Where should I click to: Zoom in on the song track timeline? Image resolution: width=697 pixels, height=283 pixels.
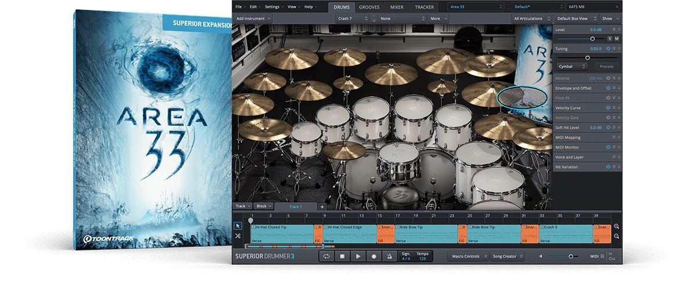point(616,226)
